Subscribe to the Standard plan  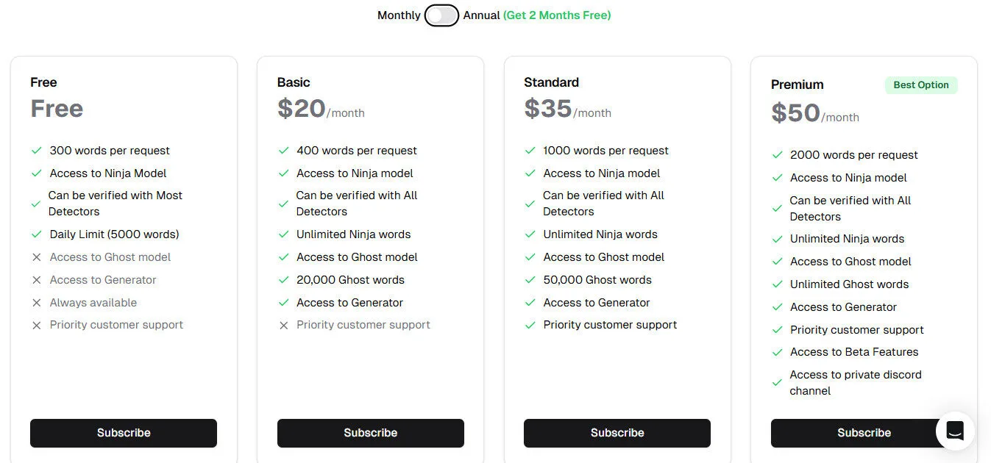tap(617, 433)
